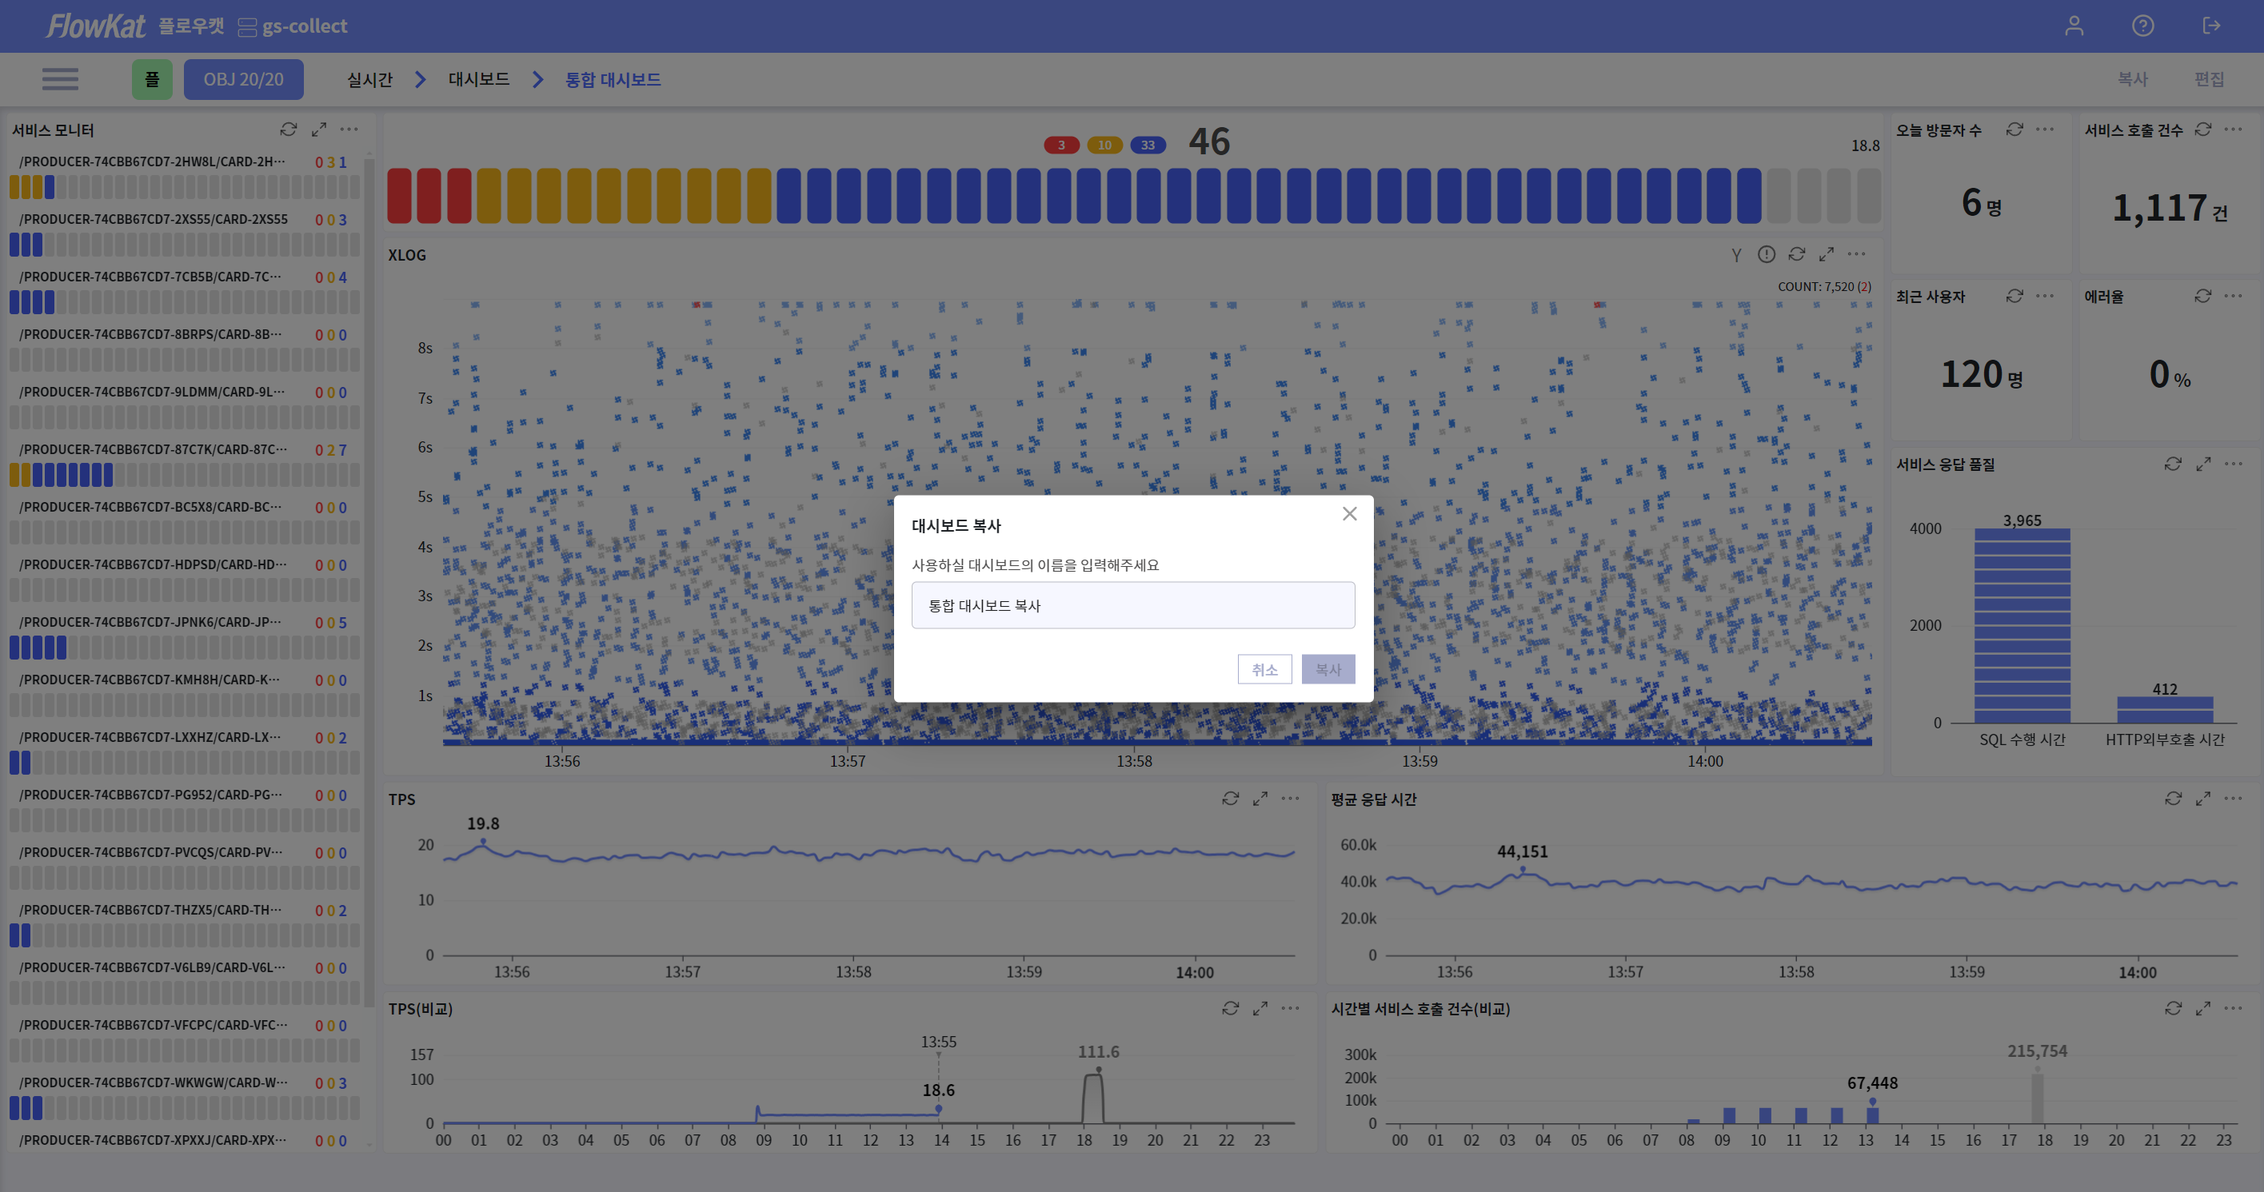Refresh the TPS chart panel
This screenshot has width=2264, height=1192.
1231,799
